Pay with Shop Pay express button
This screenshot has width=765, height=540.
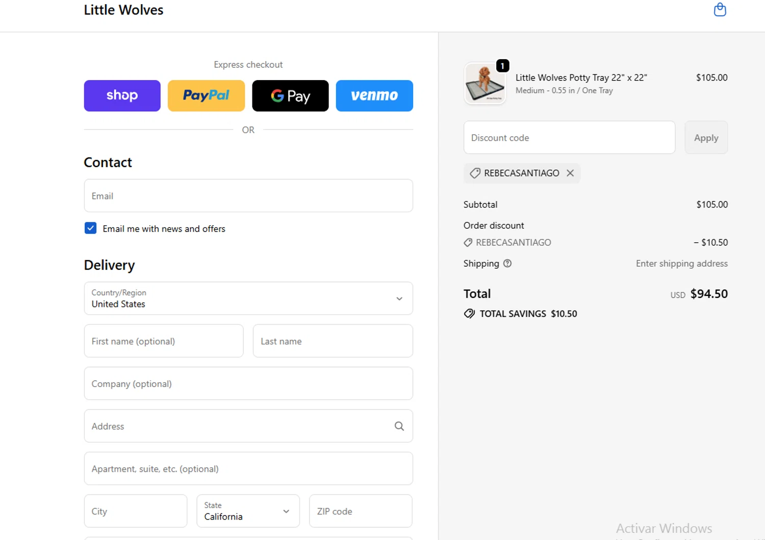(x=122, y=95)
